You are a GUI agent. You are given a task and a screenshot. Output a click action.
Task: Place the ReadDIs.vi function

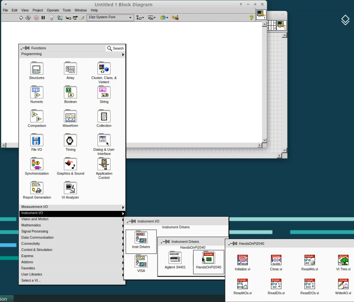276,284
